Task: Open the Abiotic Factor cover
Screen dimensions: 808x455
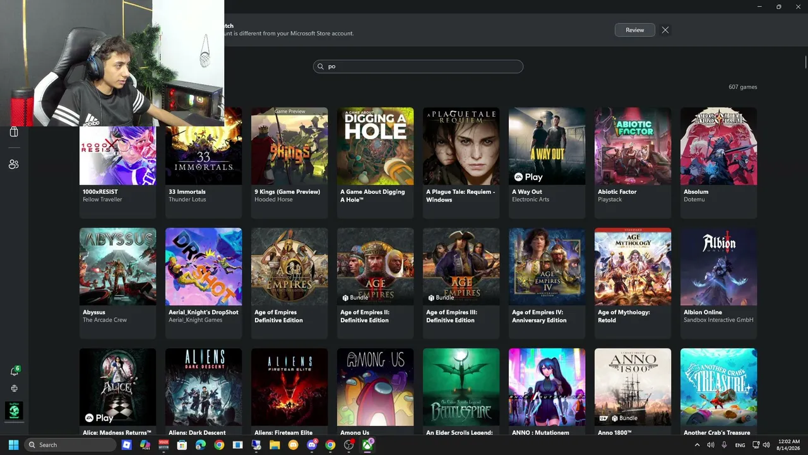Action: (x=633, y=146)
